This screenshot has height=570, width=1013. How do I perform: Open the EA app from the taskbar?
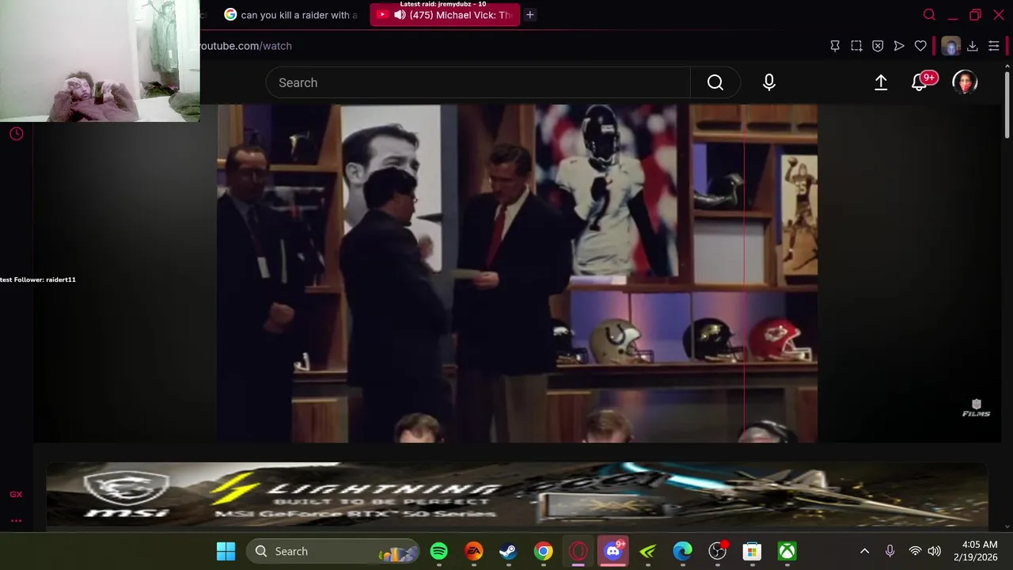(x=473, y=551)
